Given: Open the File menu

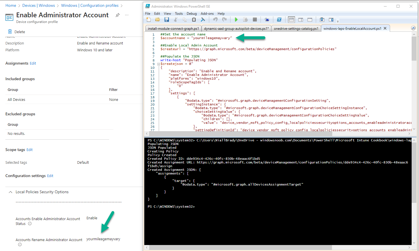Looking at the screenshot, I should coord(148,13).
